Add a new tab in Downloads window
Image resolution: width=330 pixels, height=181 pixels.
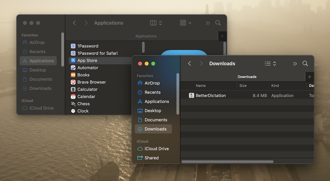click(310, 77)
